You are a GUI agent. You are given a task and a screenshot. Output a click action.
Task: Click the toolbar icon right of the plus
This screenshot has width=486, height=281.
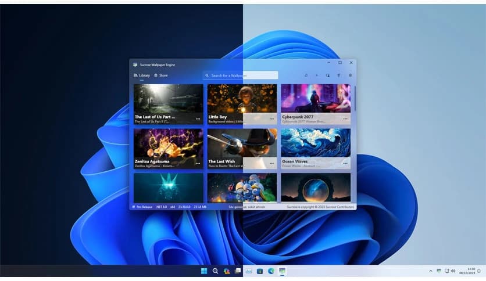(328, 75)
